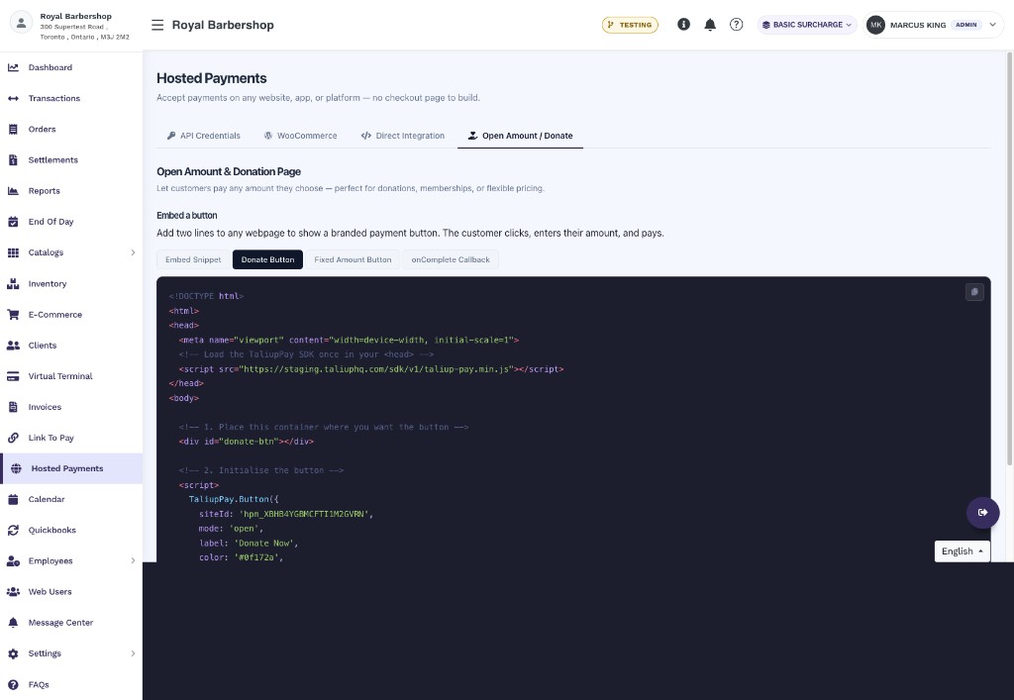Open the Link To Pay chain icon

point(13,438)
